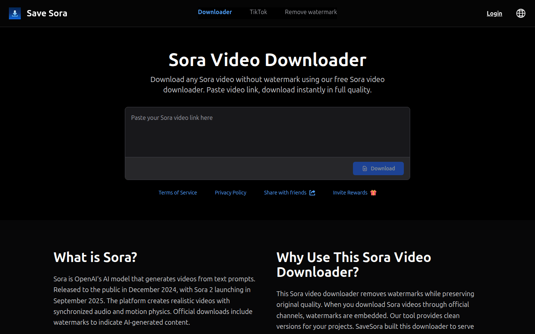The width and height of the screenshot is (535, 334).
Task: Click the share icon next to Share with friends
Action: 312,193
